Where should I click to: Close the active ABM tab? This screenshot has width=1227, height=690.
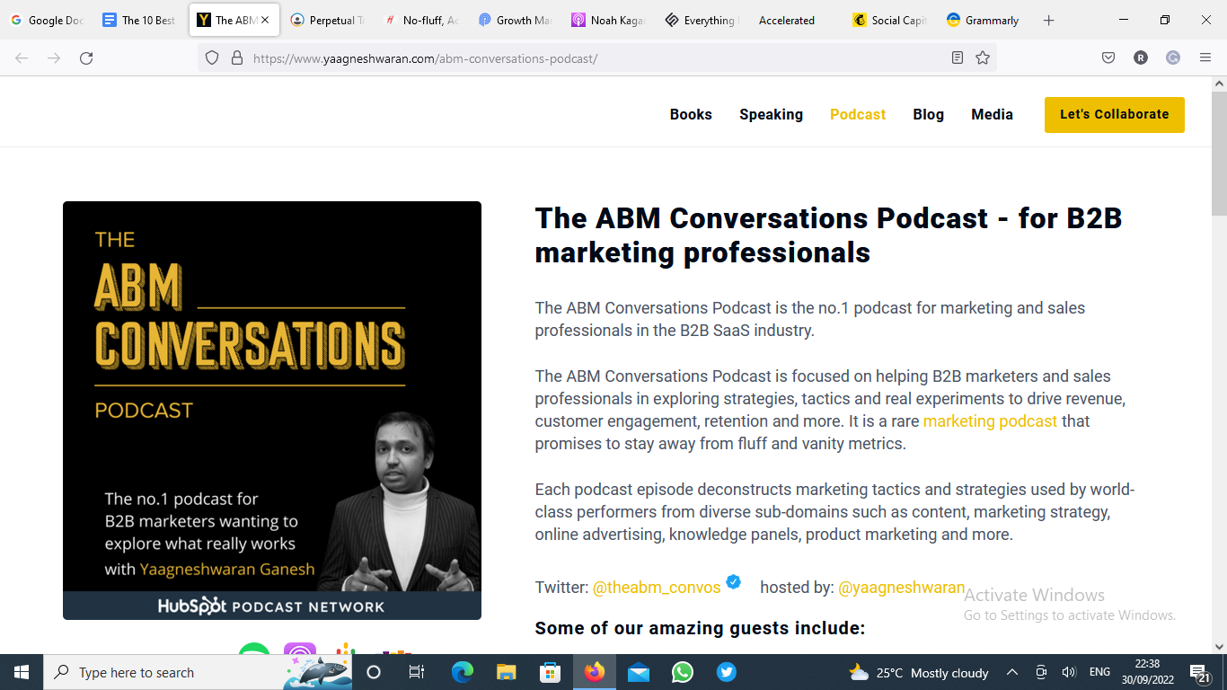coord(265,20)
